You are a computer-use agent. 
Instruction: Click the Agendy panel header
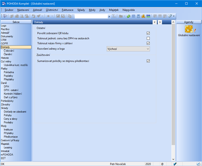point(189,22)
